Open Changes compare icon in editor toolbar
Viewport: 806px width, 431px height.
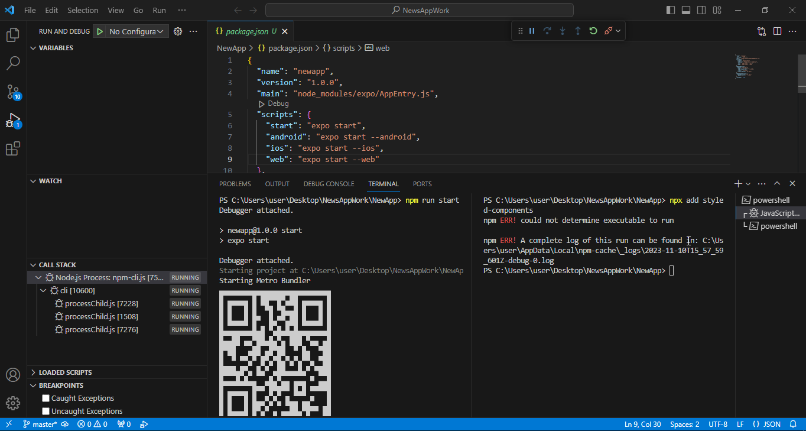coord(762,31)
